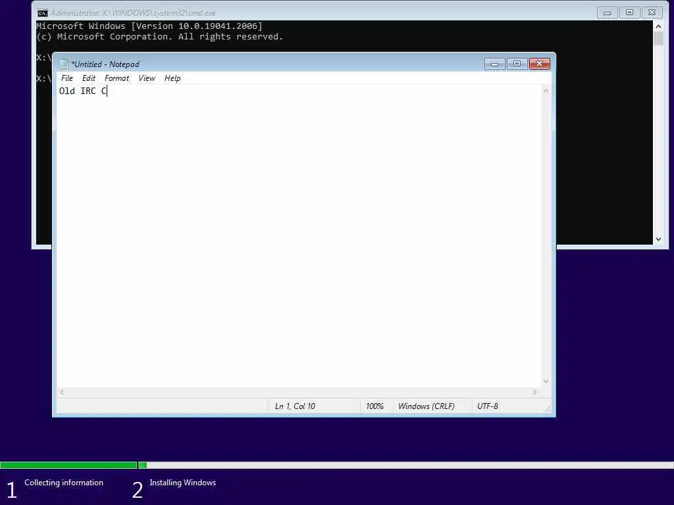674x505 pixels.
Task: Minimize the cmd.exe window
Action: 607,12
